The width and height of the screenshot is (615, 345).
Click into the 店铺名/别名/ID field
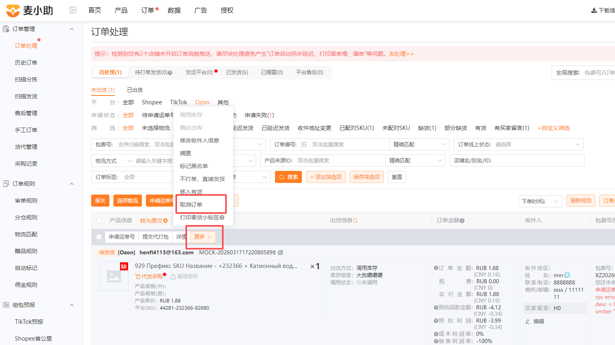[x=517, y=160]
